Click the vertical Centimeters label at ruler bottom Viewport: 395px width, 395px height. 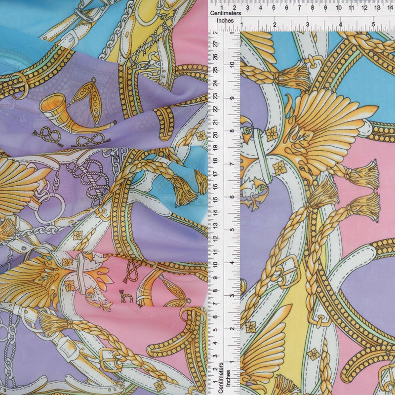tap(221, 378)
